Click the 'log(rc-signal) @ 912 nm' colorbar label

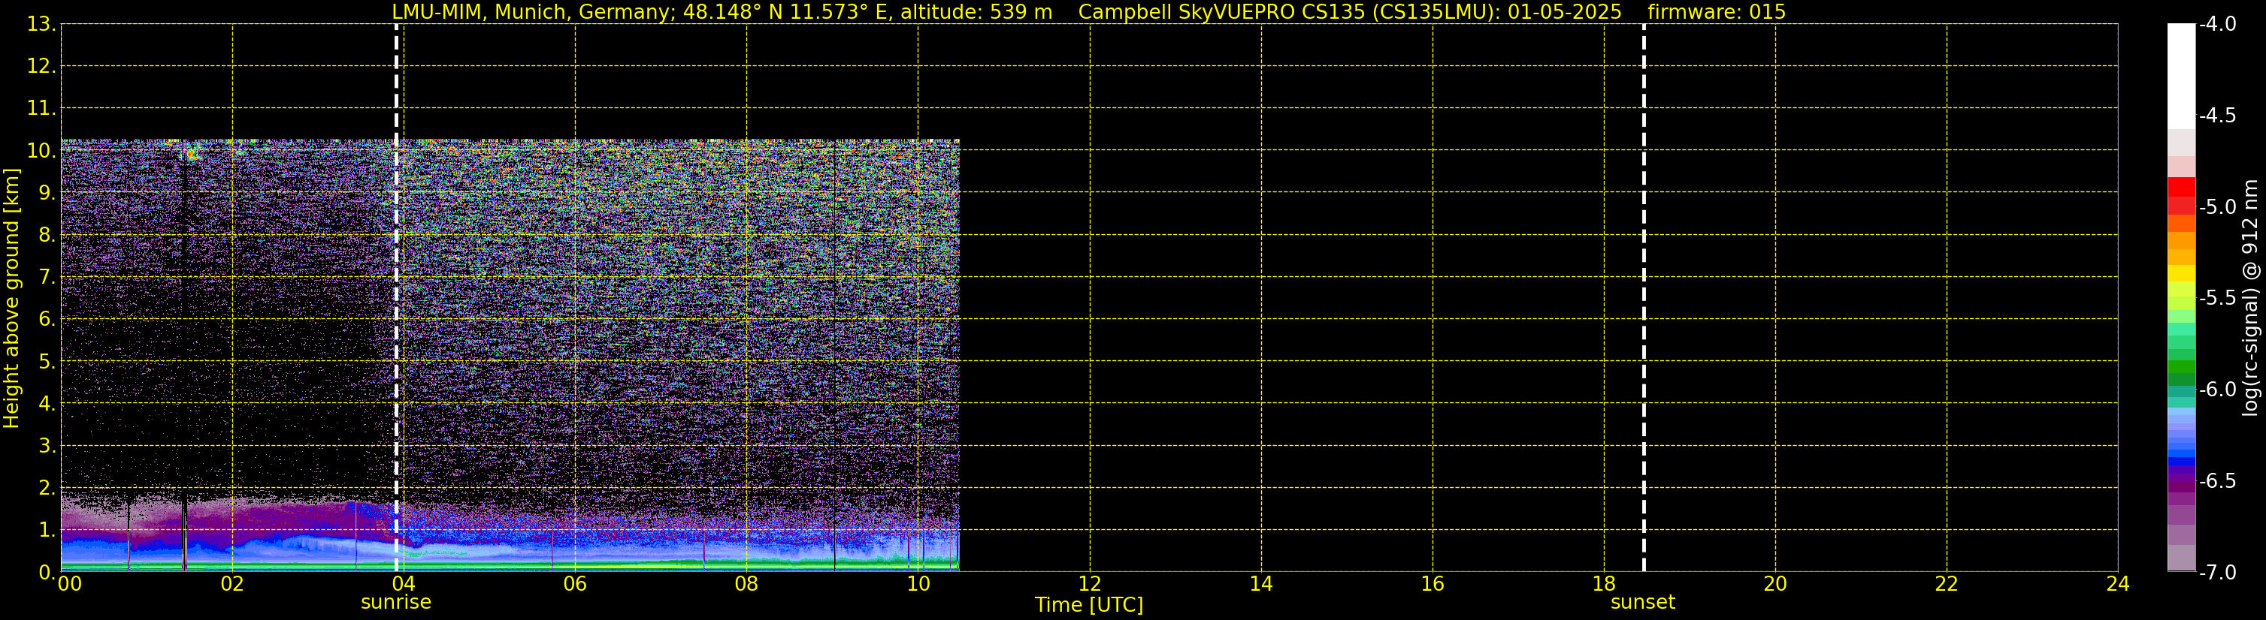pyautogui.click(x=2250, y=298)
